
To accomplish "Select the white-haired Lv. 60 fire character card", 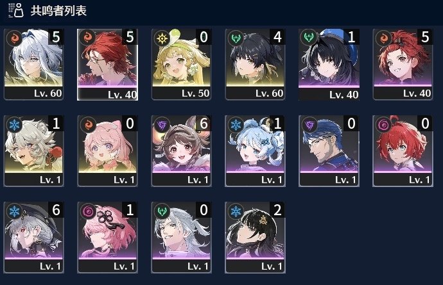I will (x=33, y=64).
